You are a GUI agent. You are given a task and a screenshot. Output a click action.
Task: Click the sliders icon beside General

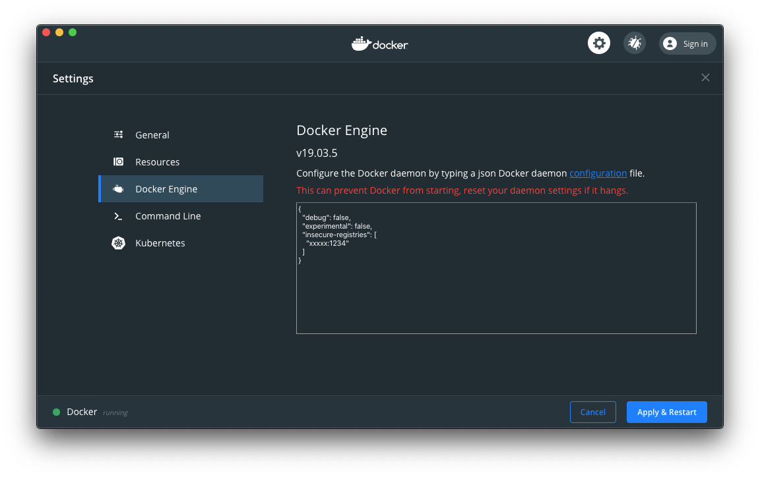(119, 134)
